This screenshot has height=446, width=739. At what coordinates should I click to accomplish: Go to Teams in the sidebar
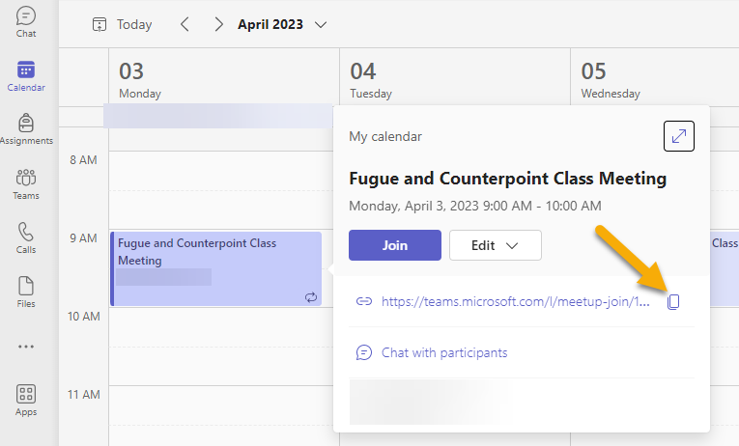click(26, 184)
